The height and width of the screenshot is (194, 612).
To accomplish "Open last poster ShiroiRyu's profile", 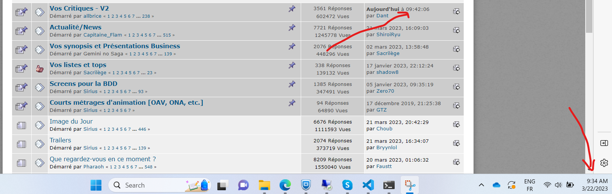I will pos(388,35).
